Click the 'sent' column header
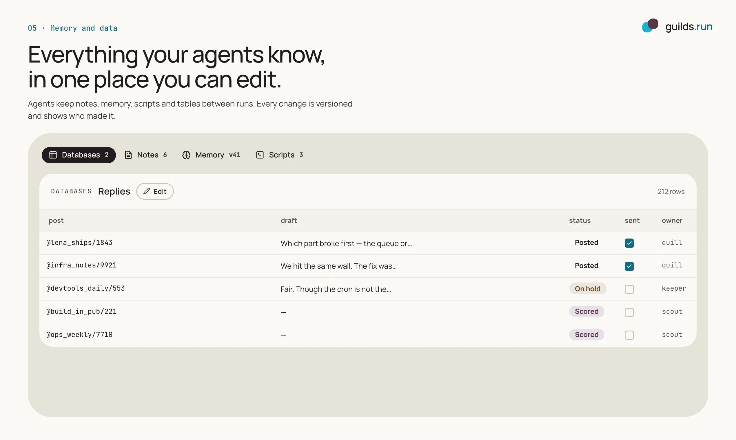Viewport: 736px width, 440px height. pos(632,221)
